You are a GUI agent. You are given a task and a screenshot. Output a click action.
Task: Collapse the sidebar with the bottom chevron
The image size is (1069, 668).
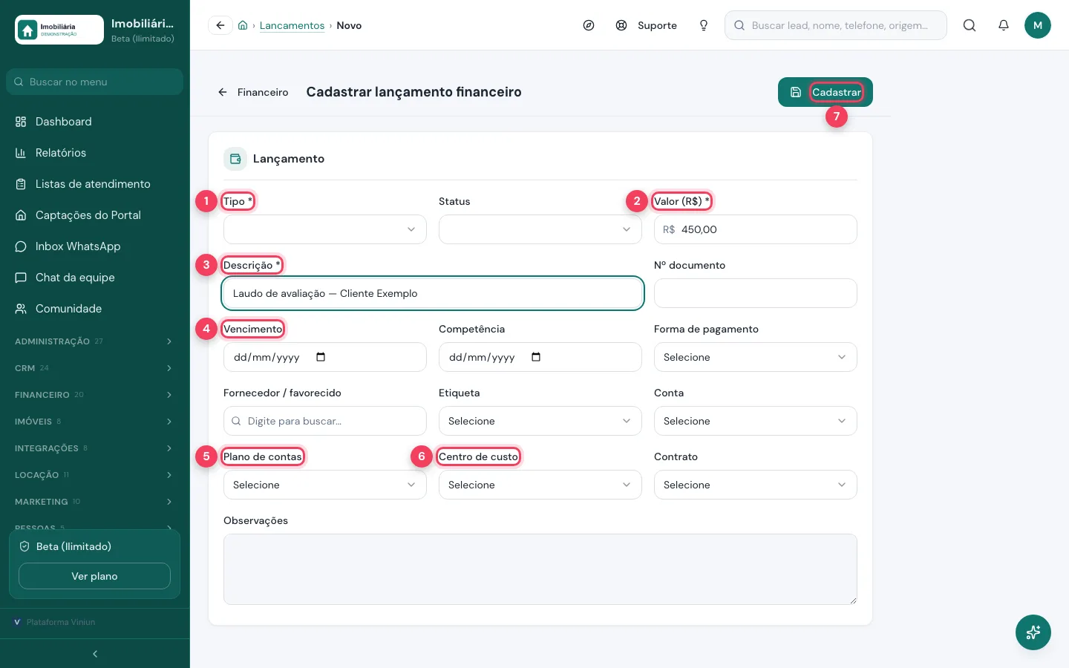[95, 654]
